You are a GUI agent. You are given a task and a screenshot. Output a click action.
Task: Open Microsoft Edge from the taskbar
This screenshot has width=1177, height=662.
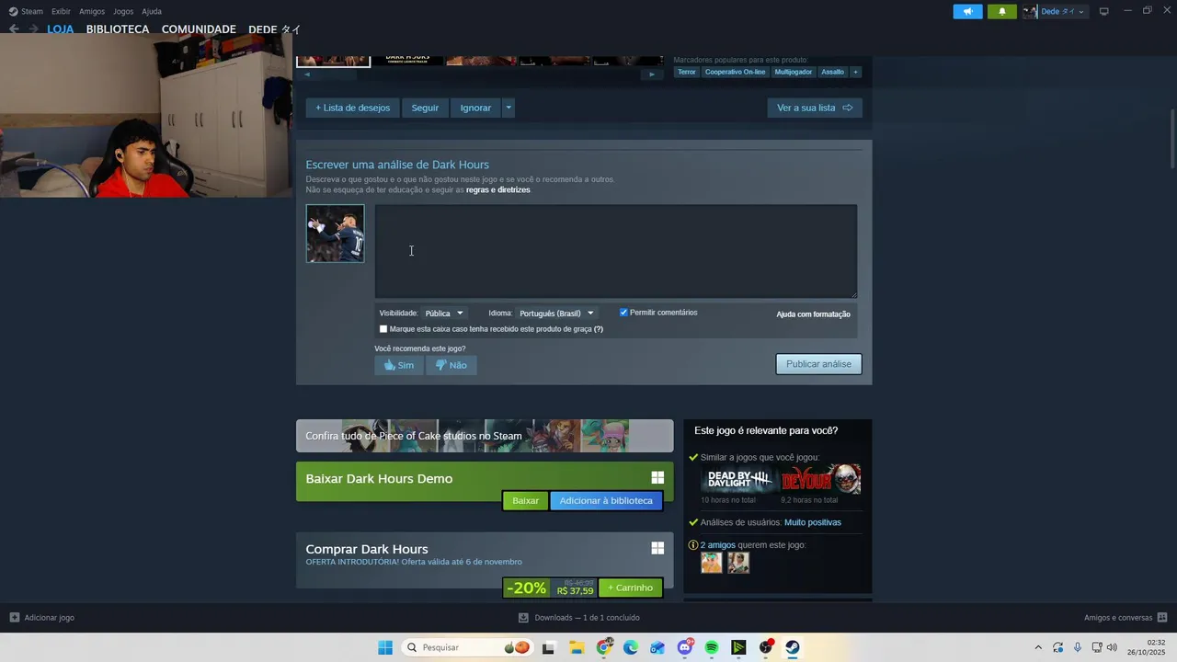coord(631,647)
